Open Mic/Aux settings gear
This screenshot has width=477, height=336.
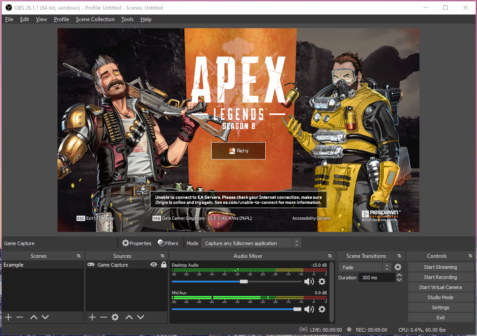(x=322, y=309)
